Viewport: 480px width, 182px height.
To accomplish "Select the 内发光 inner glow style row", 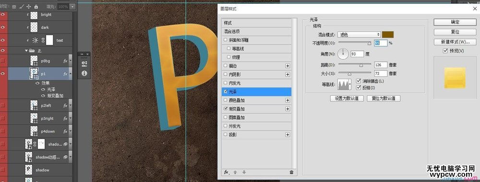I will pos(256,83).
